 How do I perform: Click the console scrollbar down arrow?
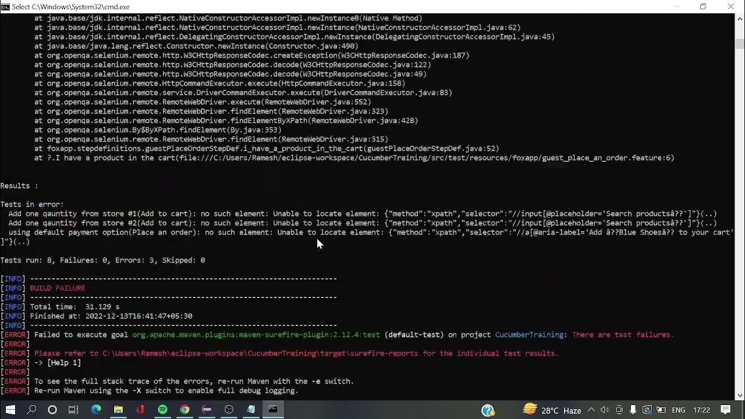point(739,395)
